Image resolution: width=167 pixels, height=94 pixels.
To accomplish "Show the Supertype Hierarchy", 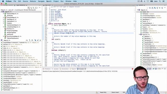I will pyautogui.click(x=31, y=8).
